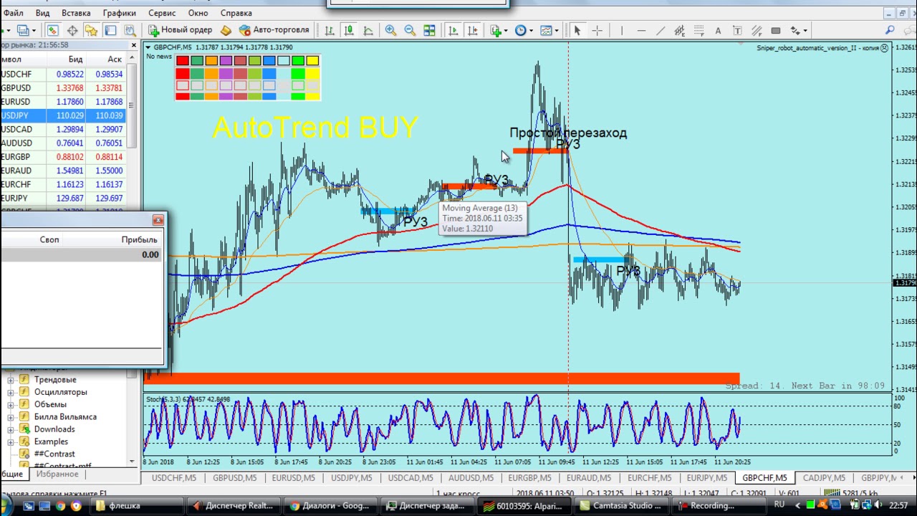This screenshot has width=917, height=516.
Task: Open the indicators list dropdown
Action: coord(499,30)
